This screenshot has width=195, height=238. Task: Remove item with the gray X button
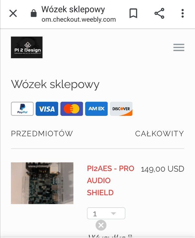click(101, 225)
